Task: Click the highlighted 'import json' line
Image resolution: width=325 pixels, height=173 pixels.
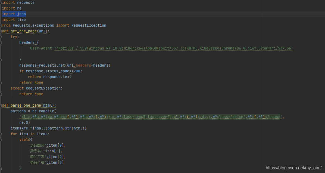Action: coord(14,14)
